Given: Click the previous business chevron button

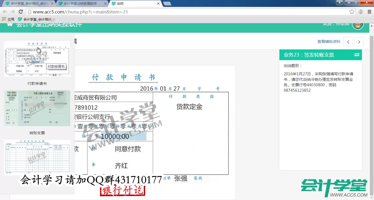Looking at the screenshot, I should [x=348, y=42].
